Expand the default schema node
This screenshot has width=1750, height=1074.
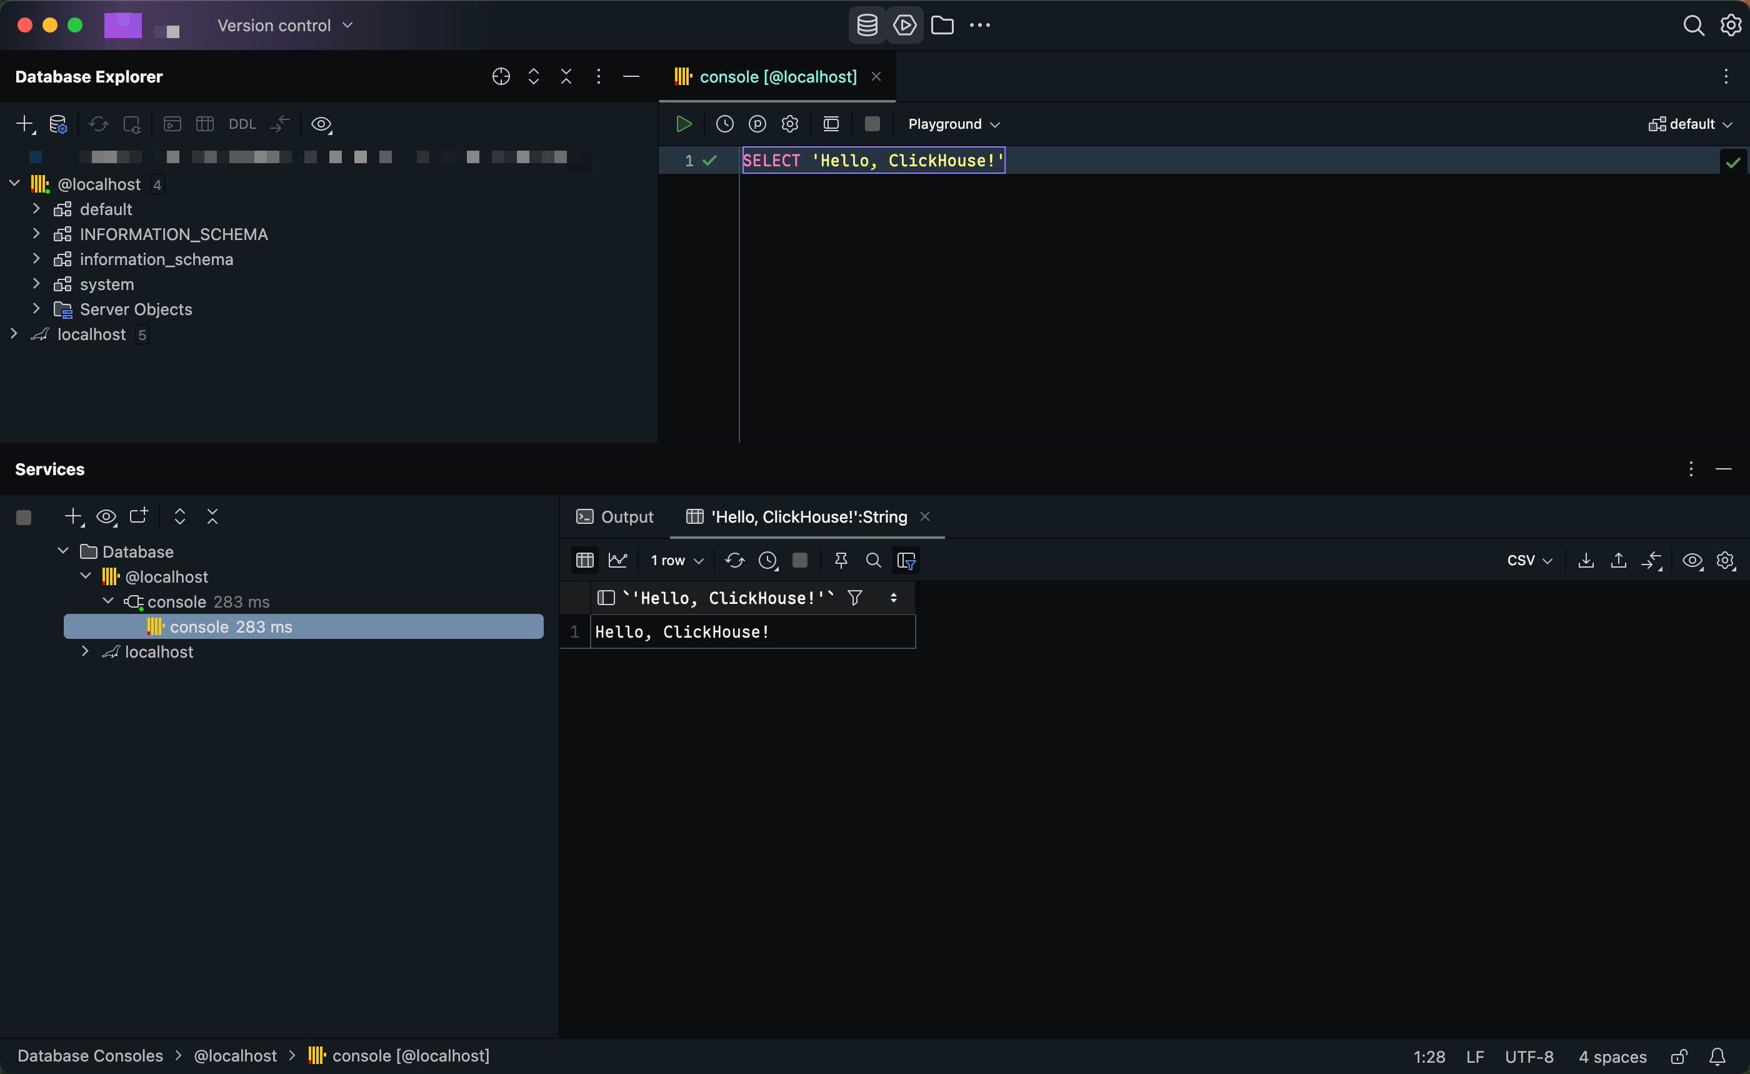point(36,209)
